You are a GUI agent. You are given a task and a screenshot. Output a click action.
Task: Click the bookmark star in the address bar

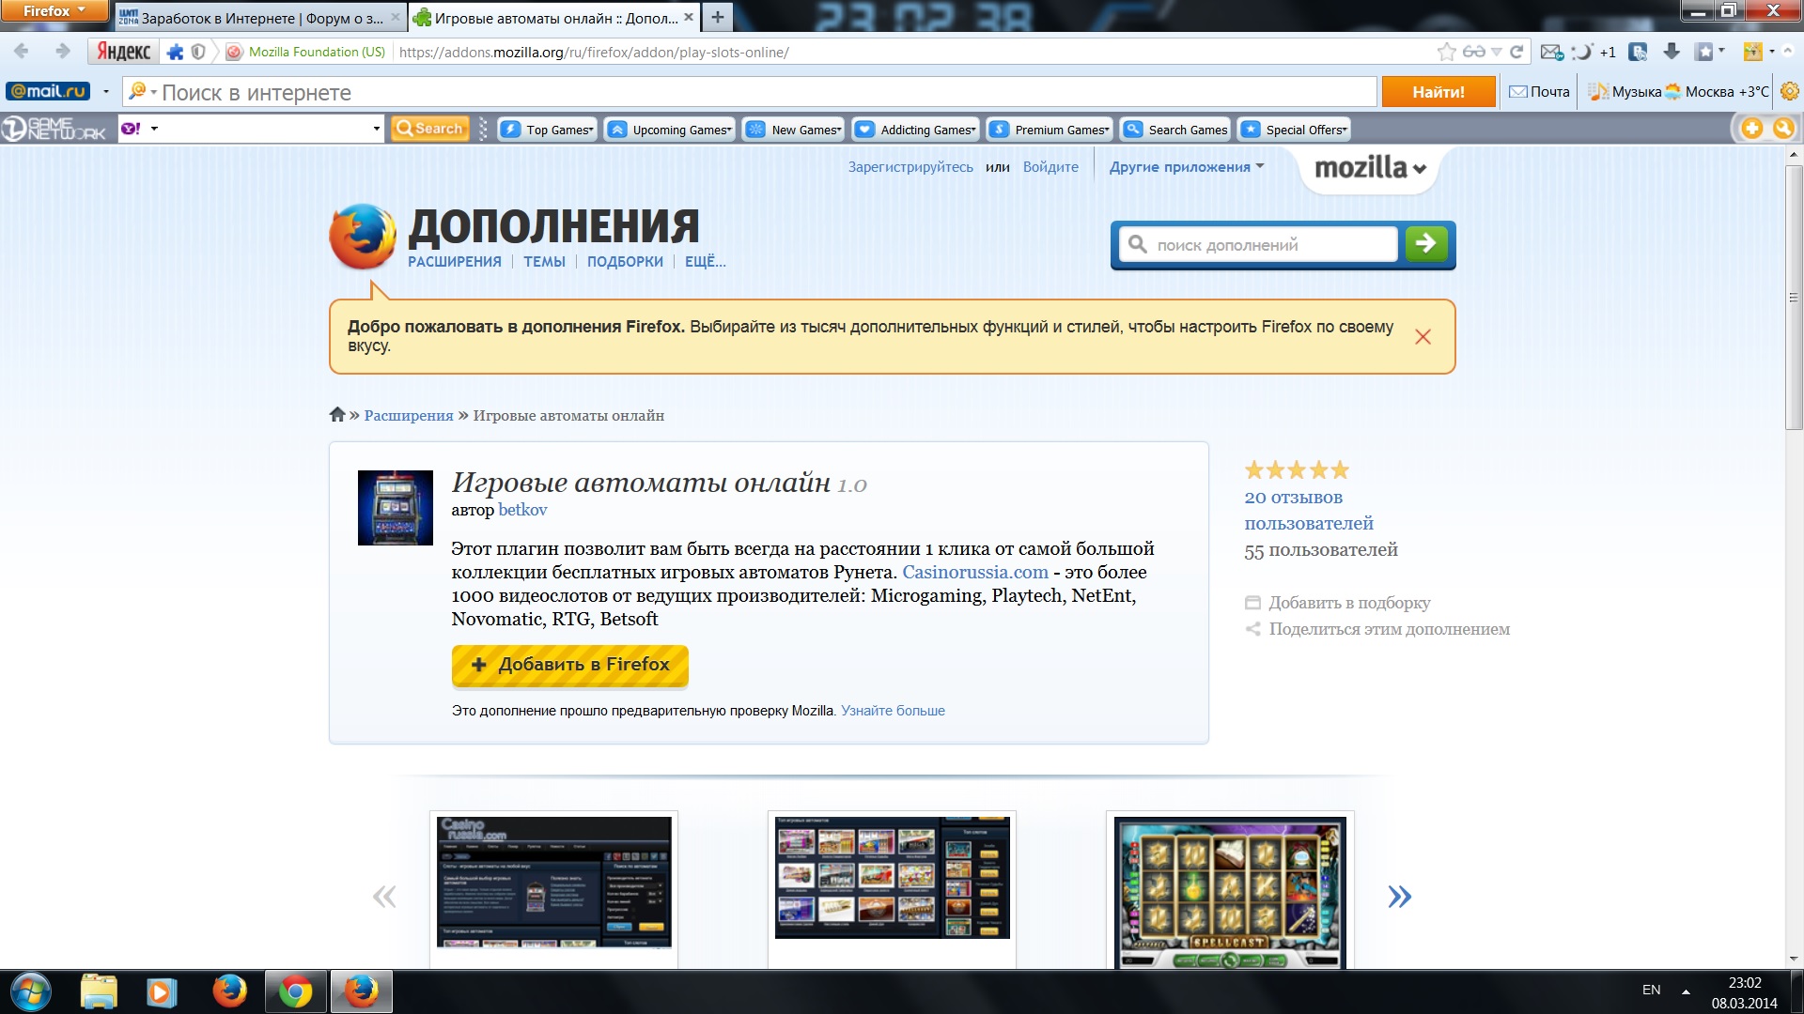[1446, 52]
